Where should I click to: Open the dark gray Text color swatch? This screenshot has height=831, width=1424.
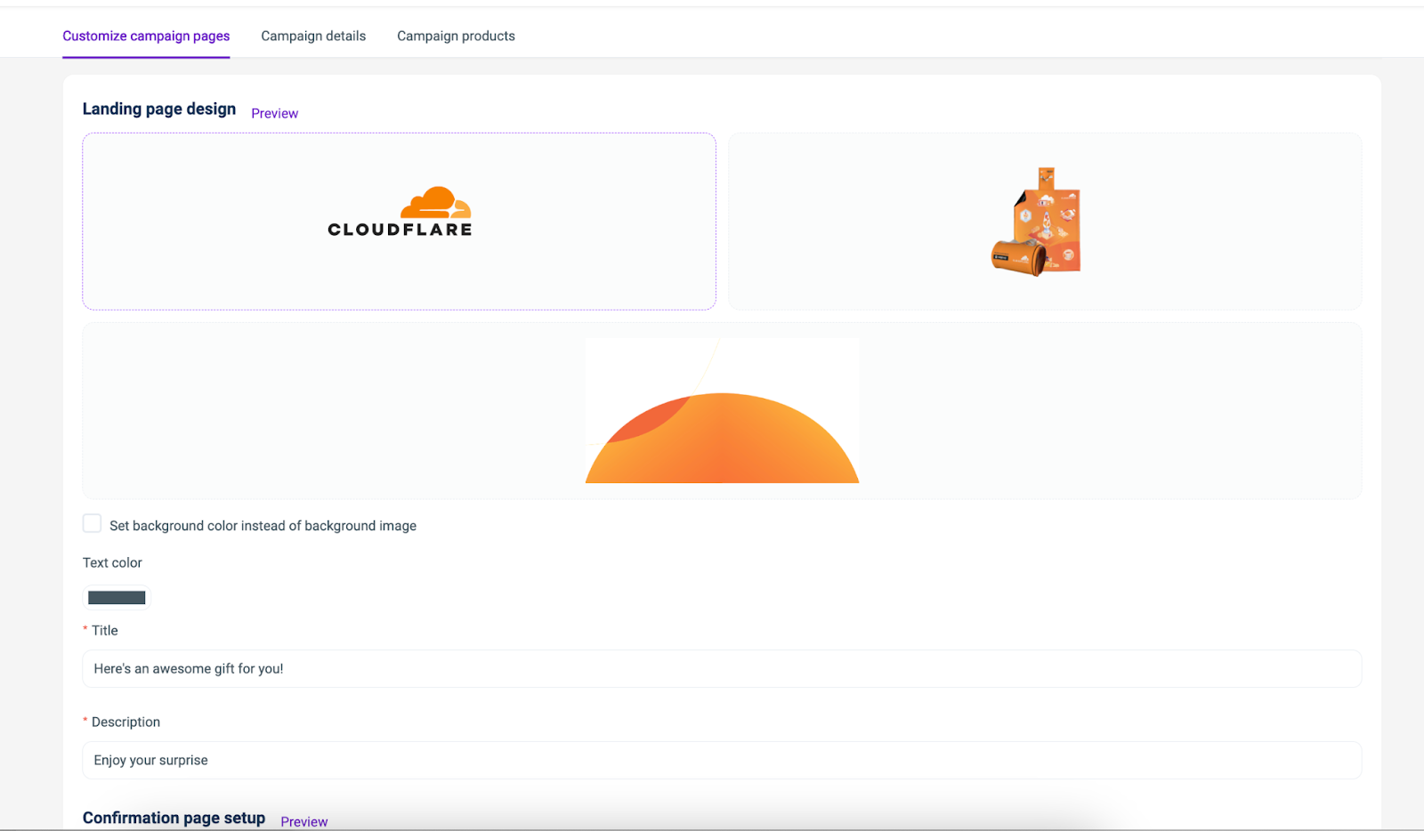[x=117, y=598]
